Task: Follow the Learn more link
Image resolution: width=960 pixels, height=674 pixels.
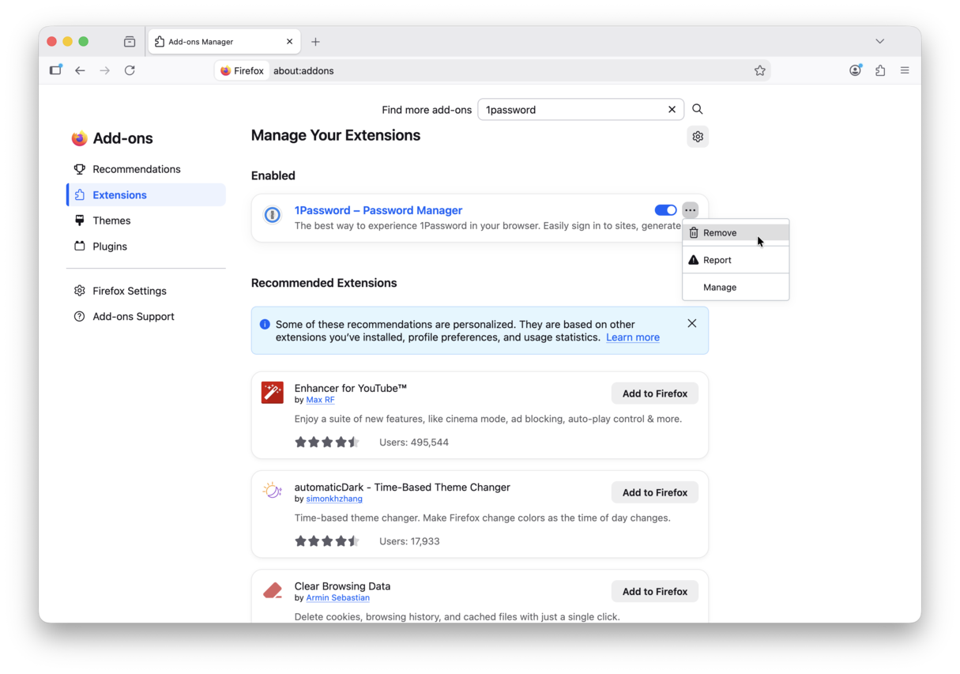Action: [x=633, y=337]
